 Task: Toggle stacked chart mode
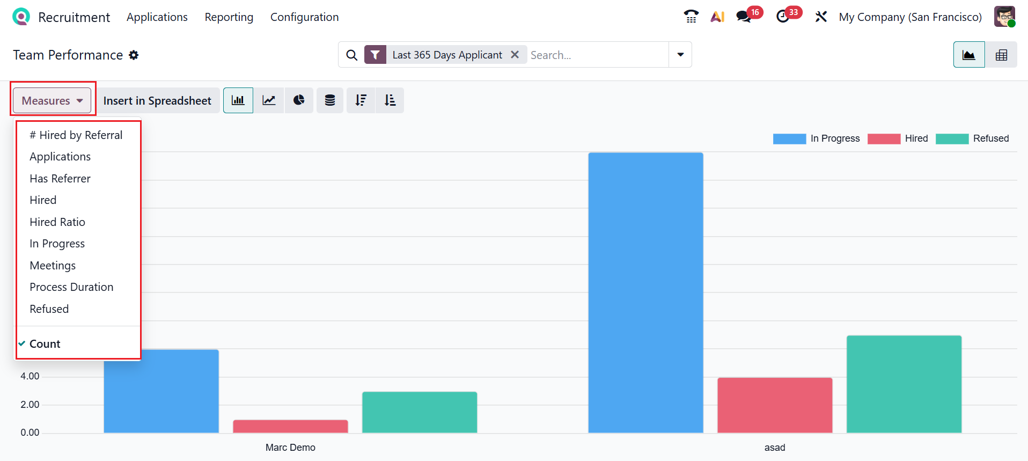(330, 100)
